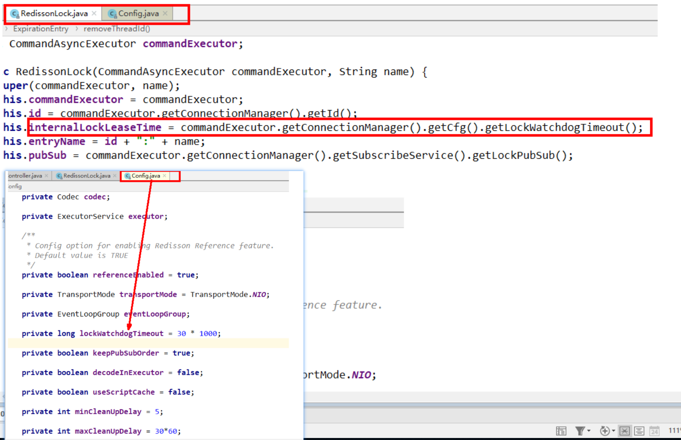Viewport: 681px width, 440px height.
Task: Click lockWatchdogTimeout field in Config.java
Action: (x=122, y=333)
